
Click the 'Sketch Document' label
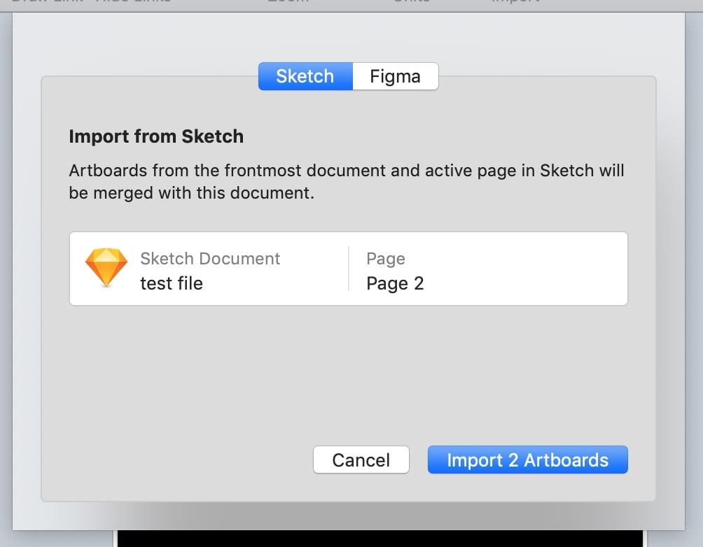210,258
